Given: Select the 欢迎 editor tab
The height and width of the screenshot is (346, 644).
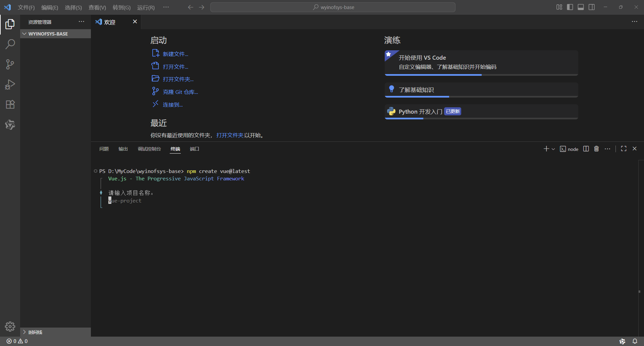Looking at the screenshot, I should point(116,22).
